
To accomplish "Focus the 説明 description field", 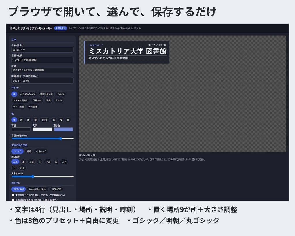I will 42,70.
